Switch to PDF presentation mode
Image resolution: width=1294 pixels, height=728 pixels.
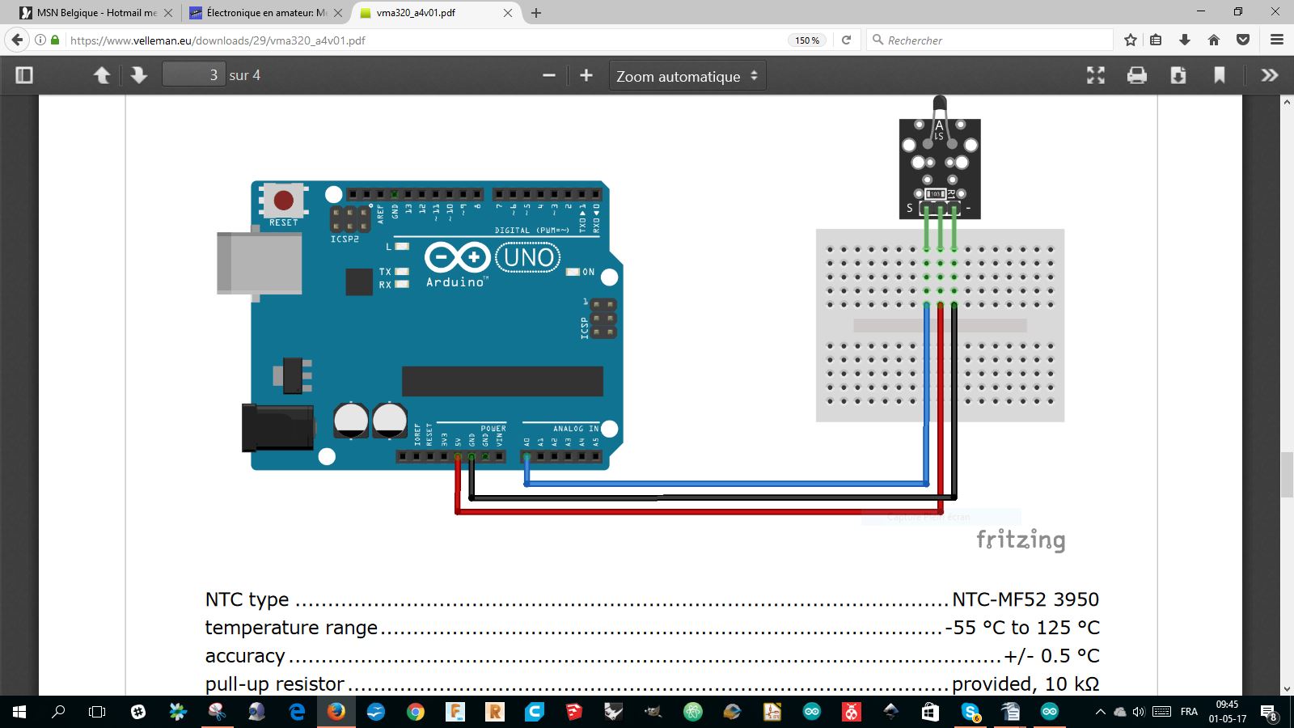[1096, 75]
